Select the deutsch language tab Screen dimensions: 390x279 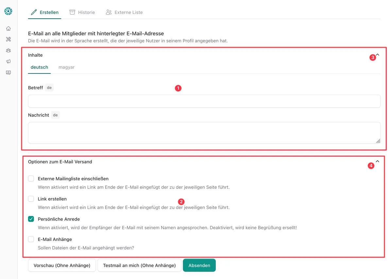click(39, 67)
